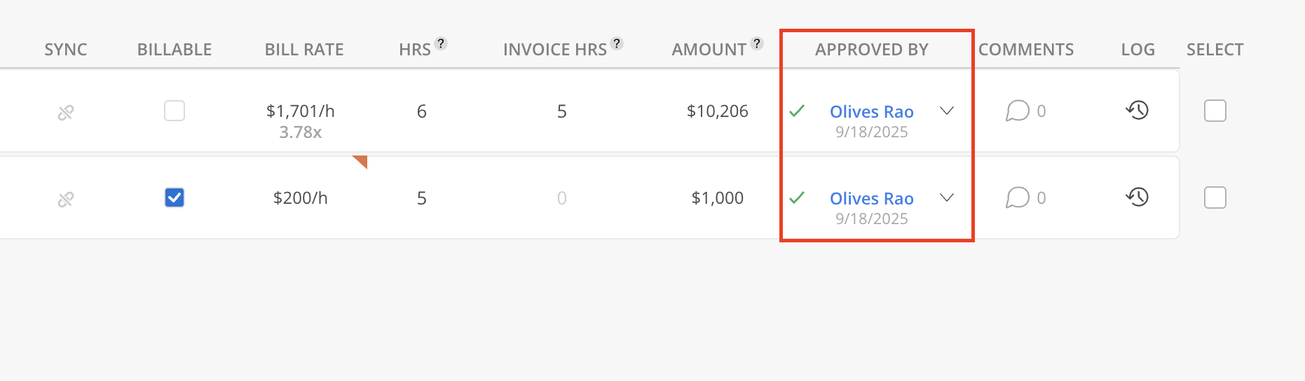Screen dimensions: 1305x381
Task: Select the row with amount $1,000
Action: tap(1215, 198)
